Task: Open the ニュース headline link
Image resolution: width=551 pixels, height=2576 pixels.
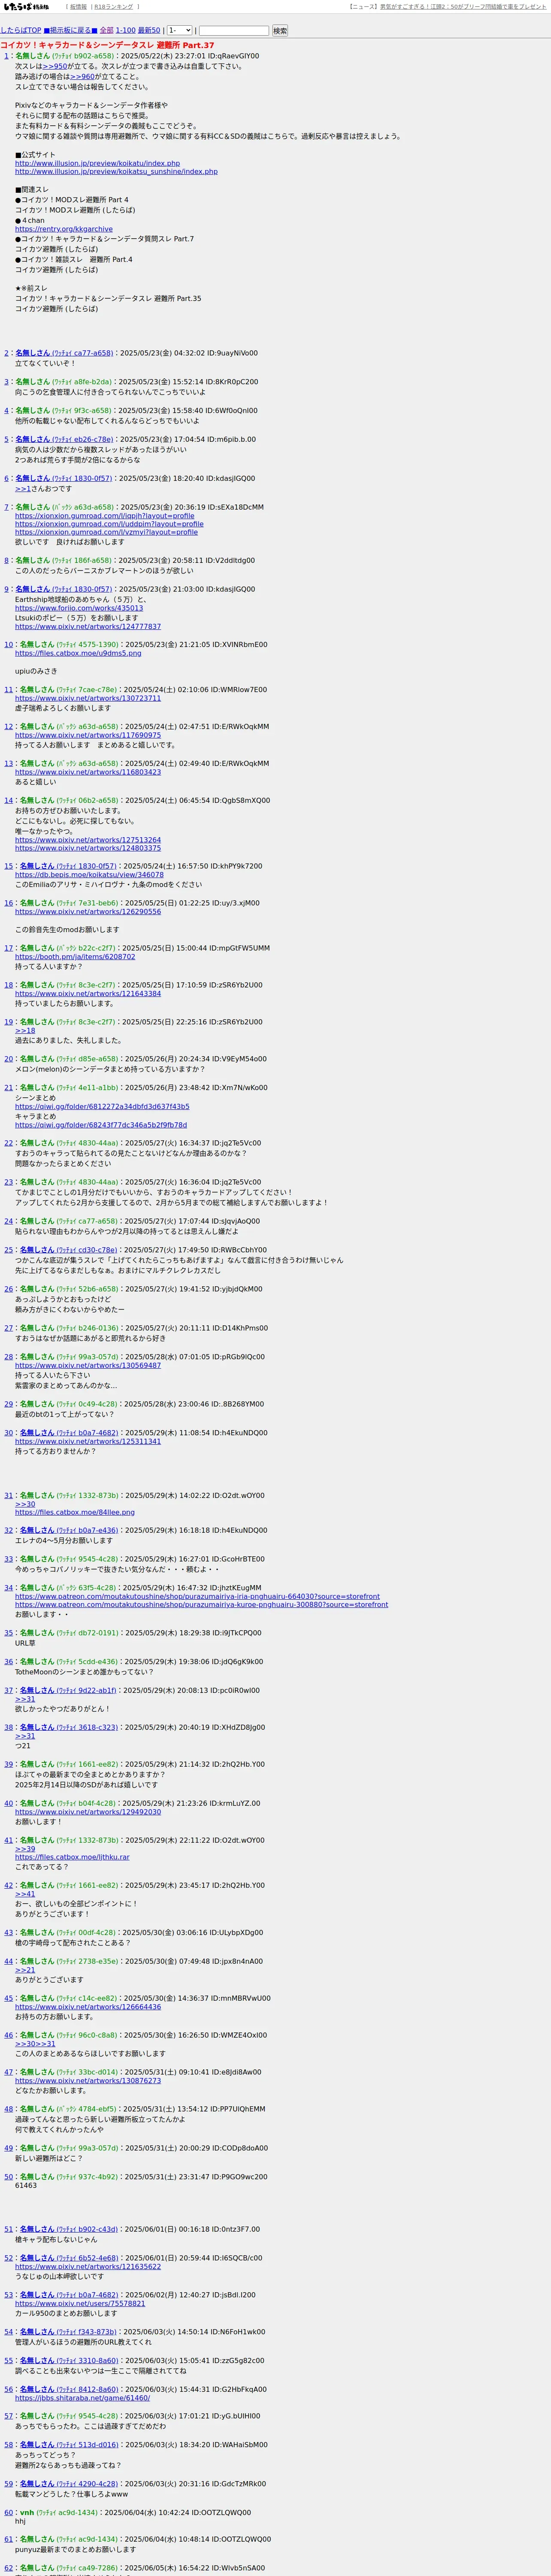Action: tap(464, 7)
